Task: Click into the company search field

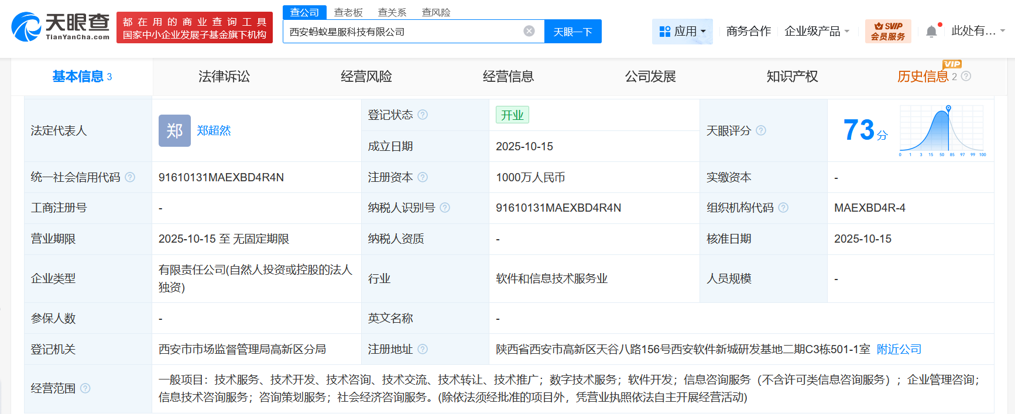Action: [x=404, y=32]
